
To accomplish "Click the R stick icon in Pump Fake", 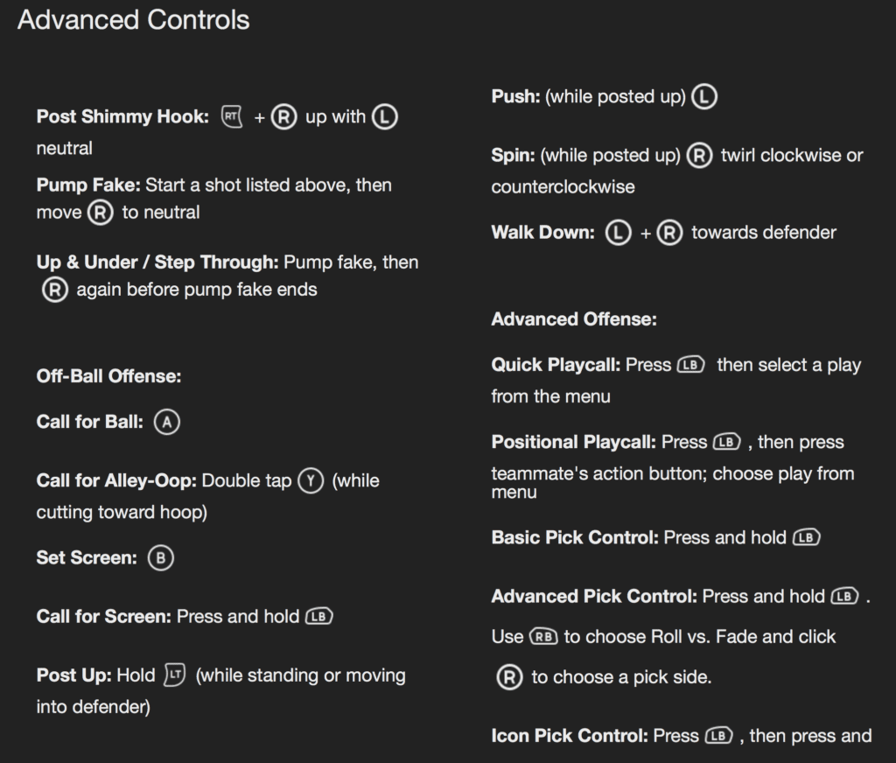I will pyautogui.click(x=100, y=213).
